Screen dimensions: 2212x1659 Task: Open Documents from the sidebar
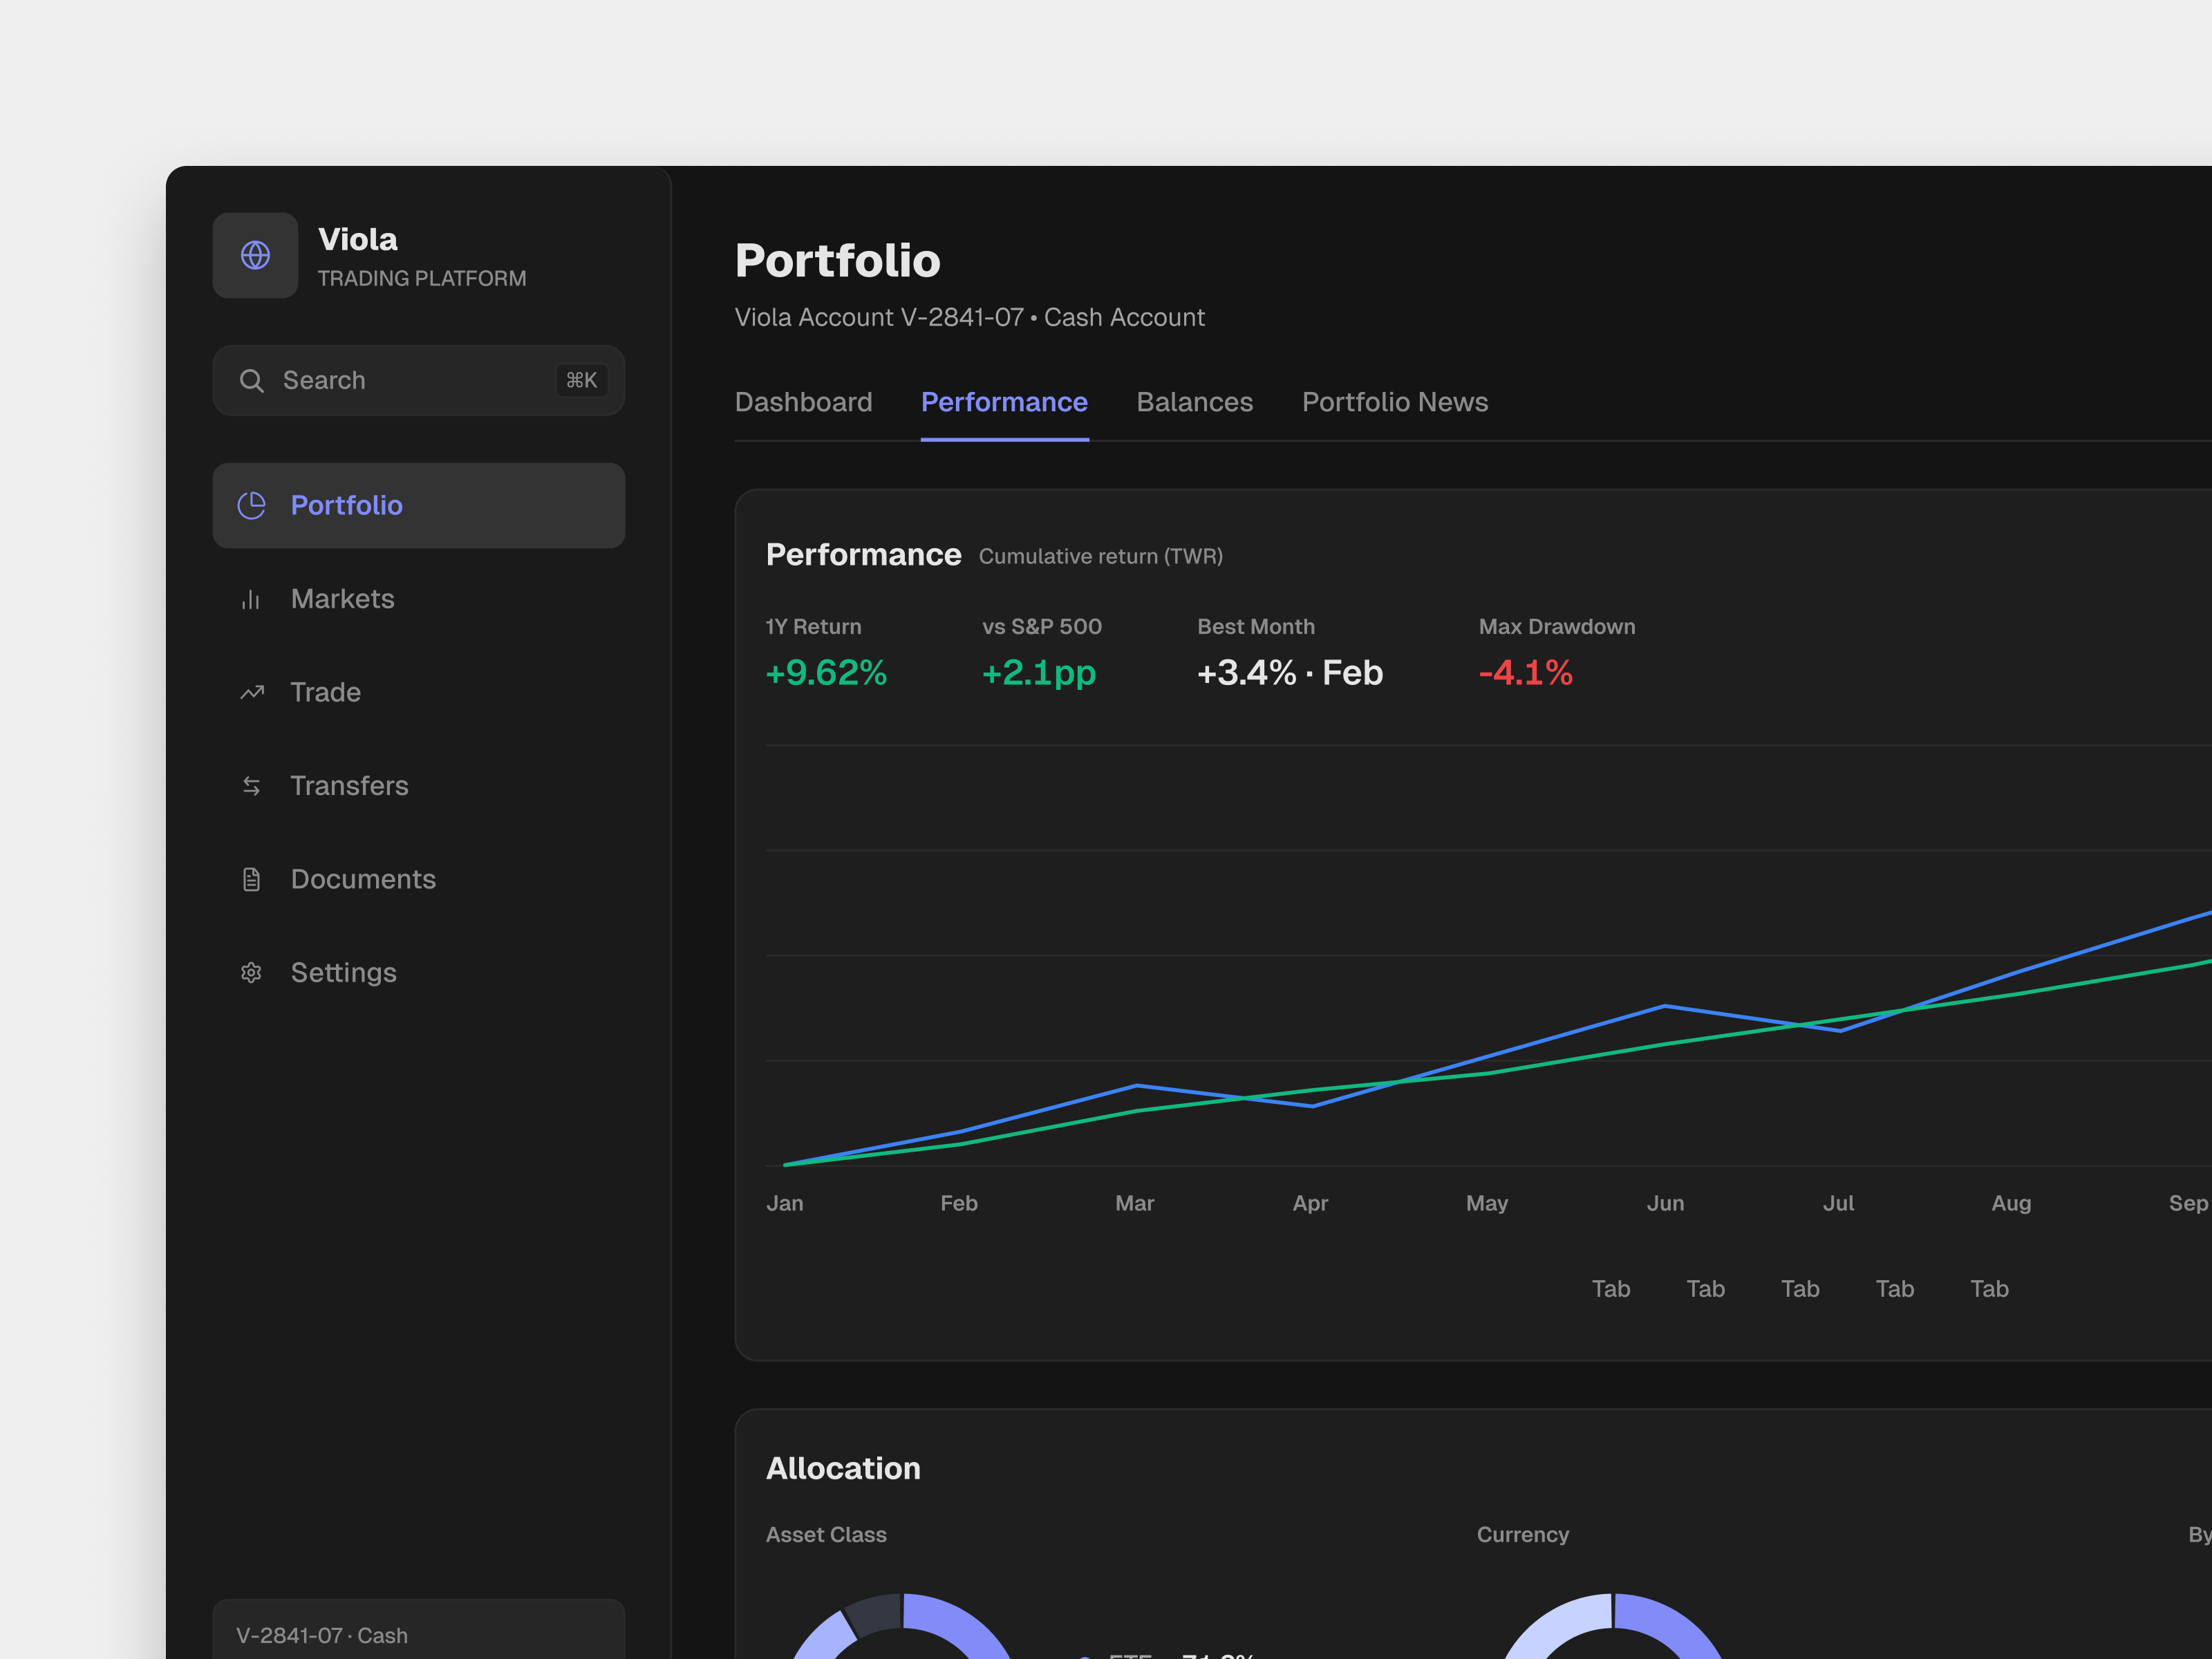(x=419, y=879)
